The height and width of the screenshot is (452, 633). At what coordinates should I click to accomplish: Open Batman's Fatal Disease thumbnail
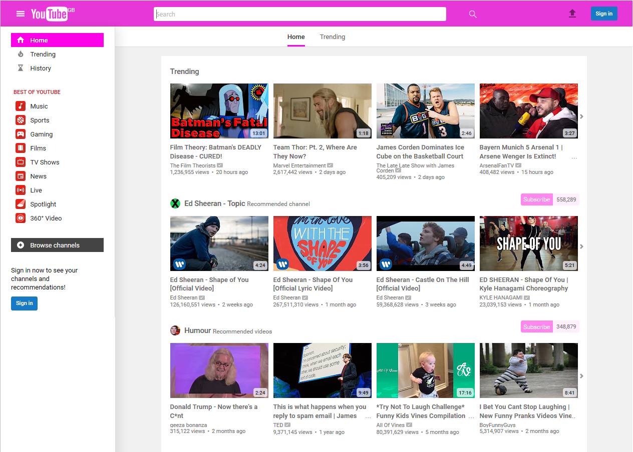click(219, 111)
